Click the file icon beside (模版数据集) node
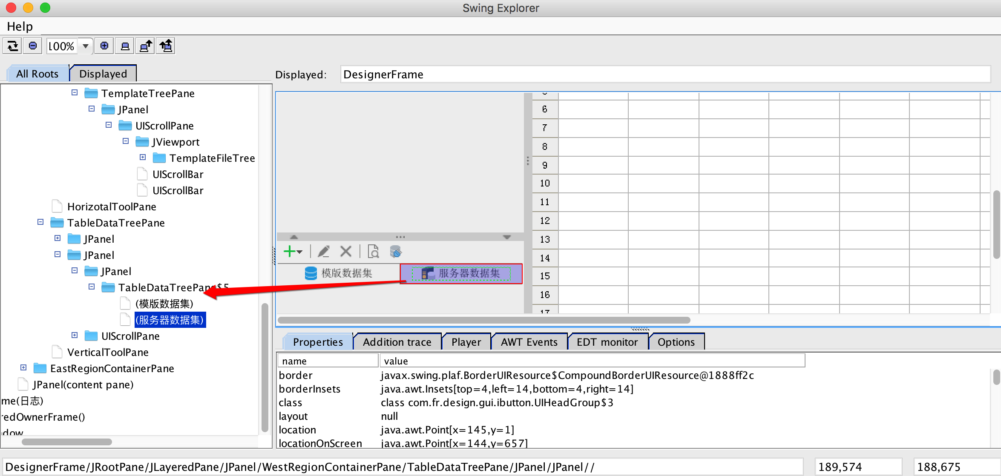This screenshot has width=1001, height=476. point(125,304)
